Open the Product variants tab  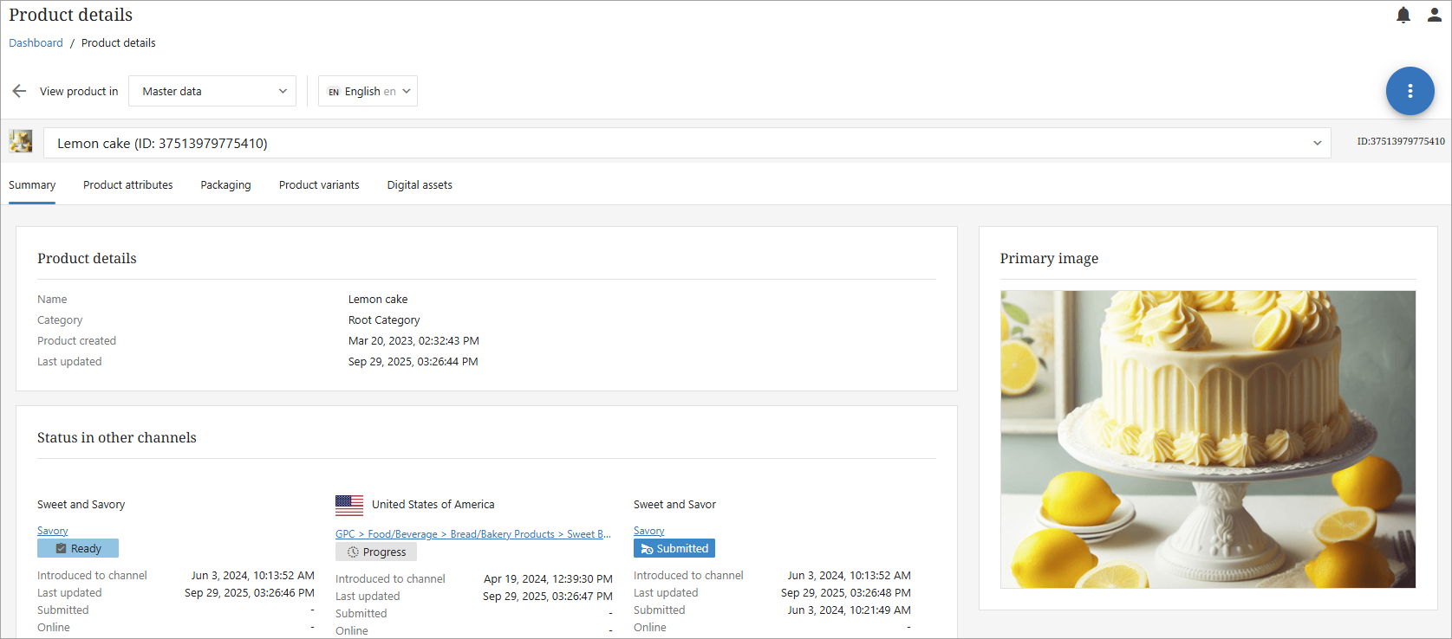(319, 184)
